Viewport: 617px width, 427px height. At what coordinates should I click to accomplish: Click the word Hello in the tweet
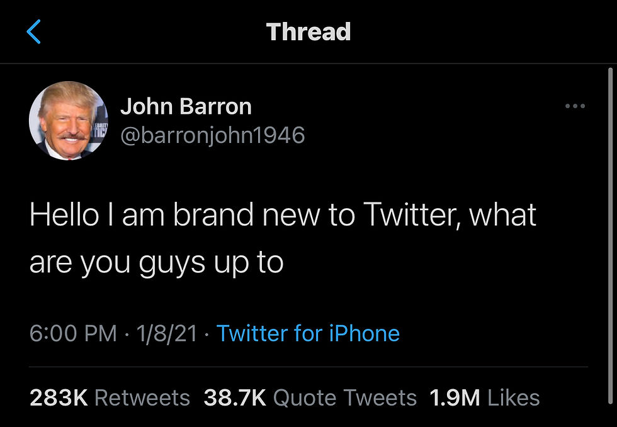coord(64,215)
